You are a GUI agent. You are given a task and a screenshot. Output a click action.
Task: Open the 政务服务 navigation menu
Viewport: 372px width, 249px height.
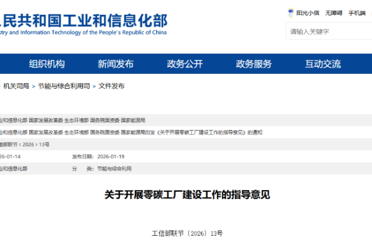(x=254, y=64)
